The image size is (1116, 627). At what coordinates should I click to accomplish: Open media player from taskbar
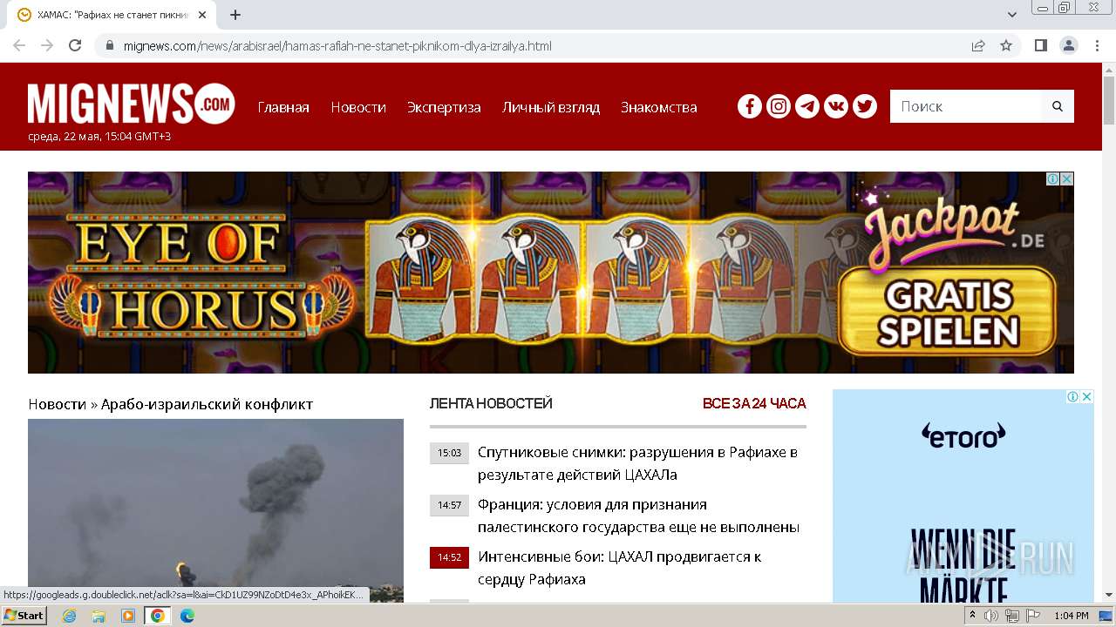click(128, 616)
